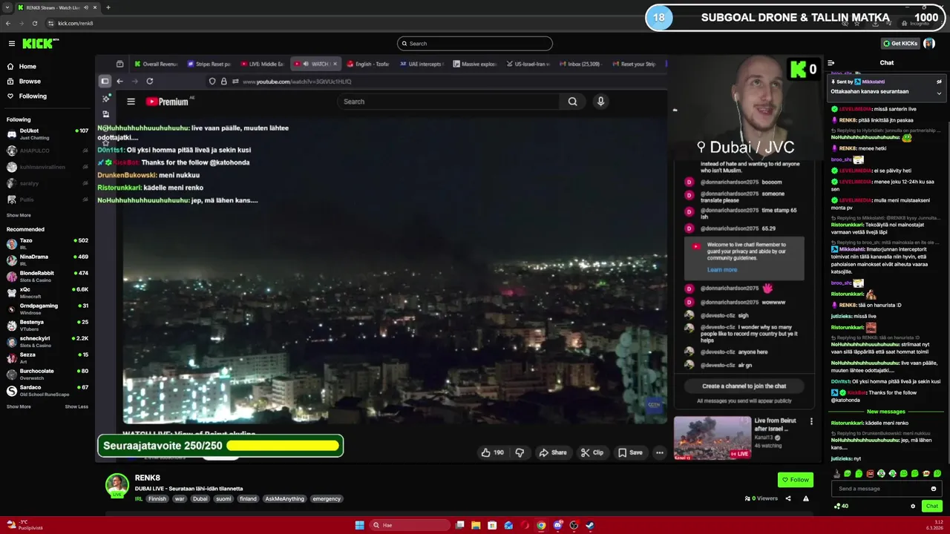Open YouTube more actions ellipsis
The width and height of the screenshot is (950, 534).
coord(659,452)
